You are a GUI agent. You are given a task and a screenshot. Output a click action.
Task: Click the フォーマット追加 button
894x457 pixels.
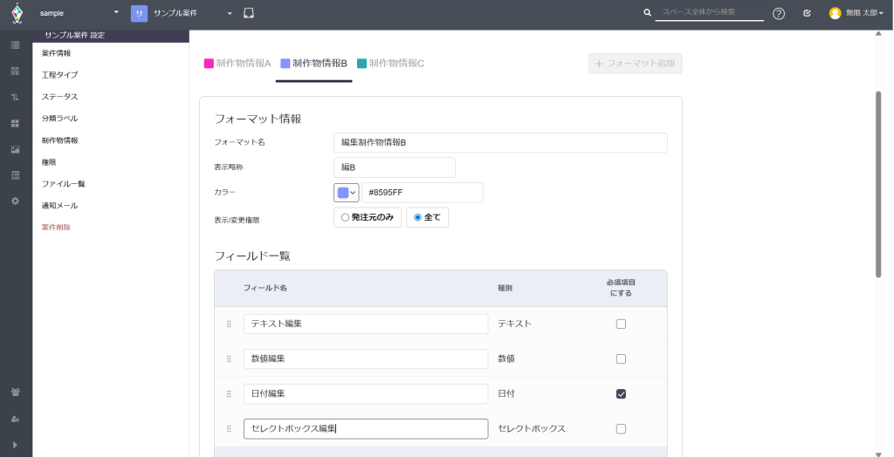tap(636, 64)
